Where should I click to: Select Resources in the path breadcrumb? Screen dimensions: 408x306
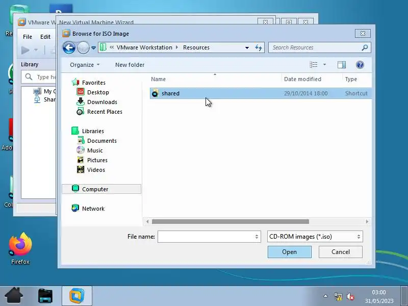tap(196, 47)
